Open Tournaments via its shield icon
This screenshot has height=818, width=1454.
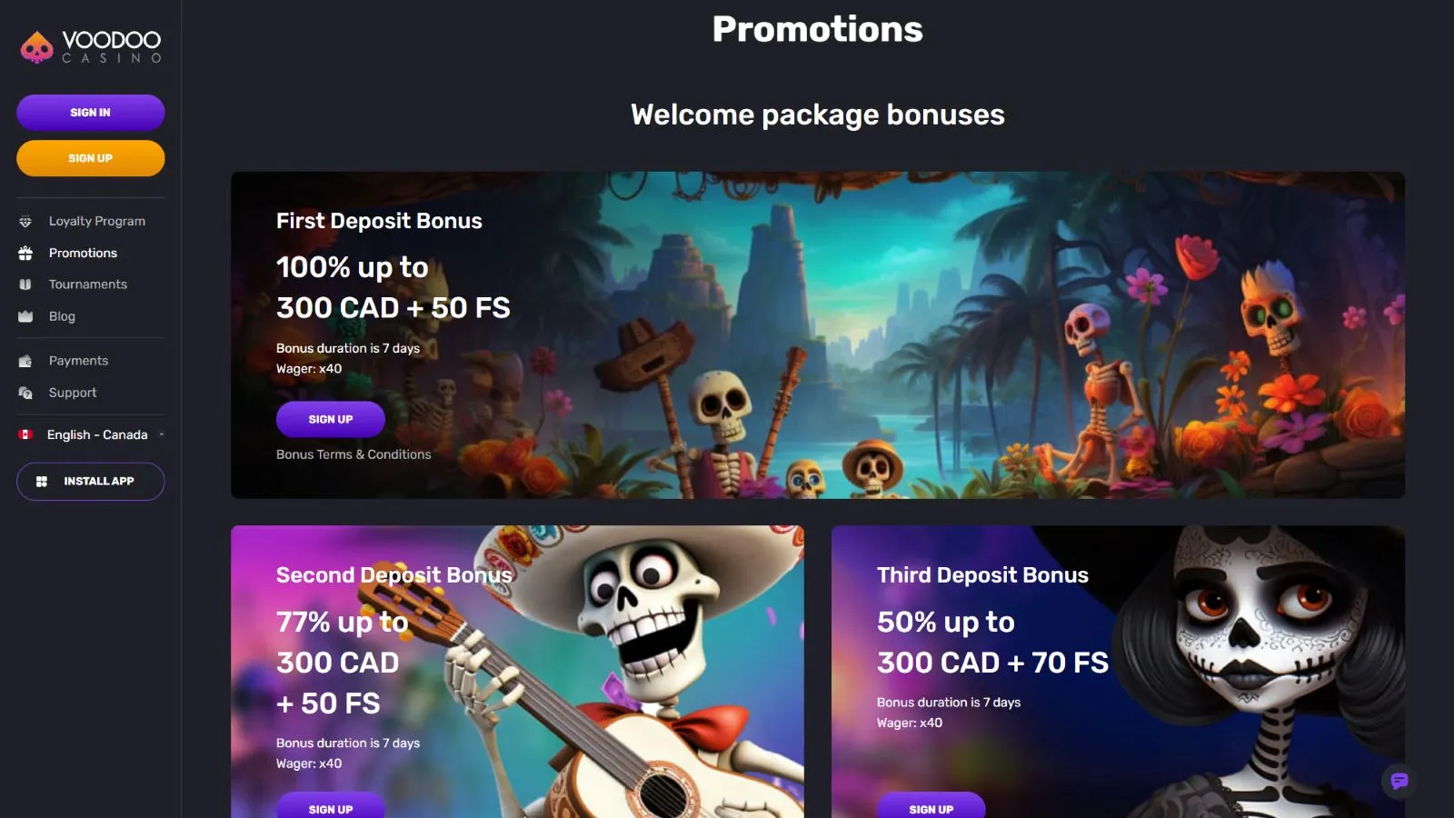25,284
